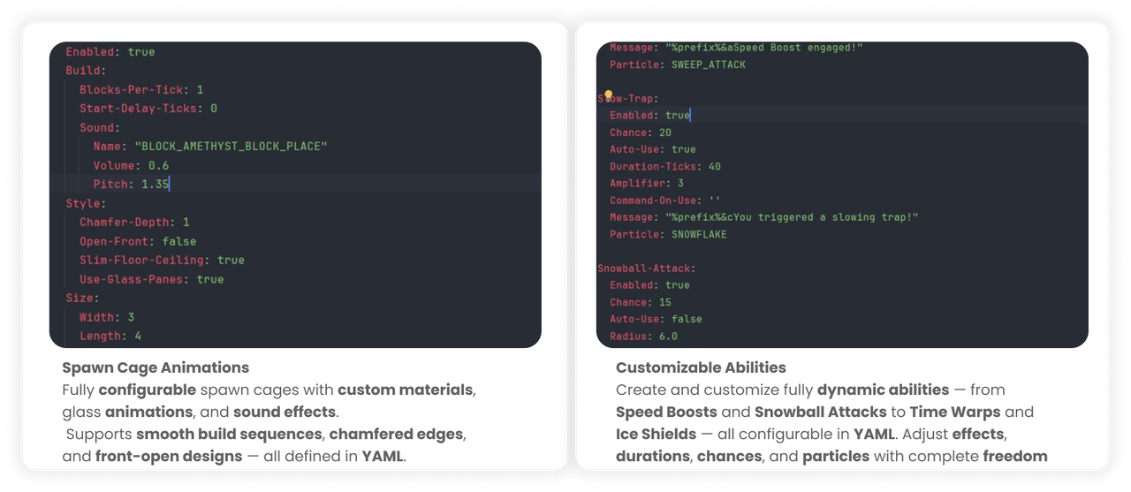
Task: Click the Open-Front false value
Action: tap(179, 241)
